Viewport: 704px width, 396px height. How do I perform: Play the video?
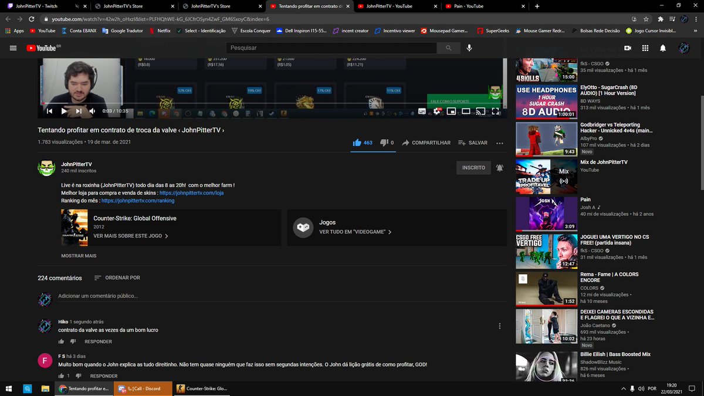pyautogui.click(x=64, y=111)
